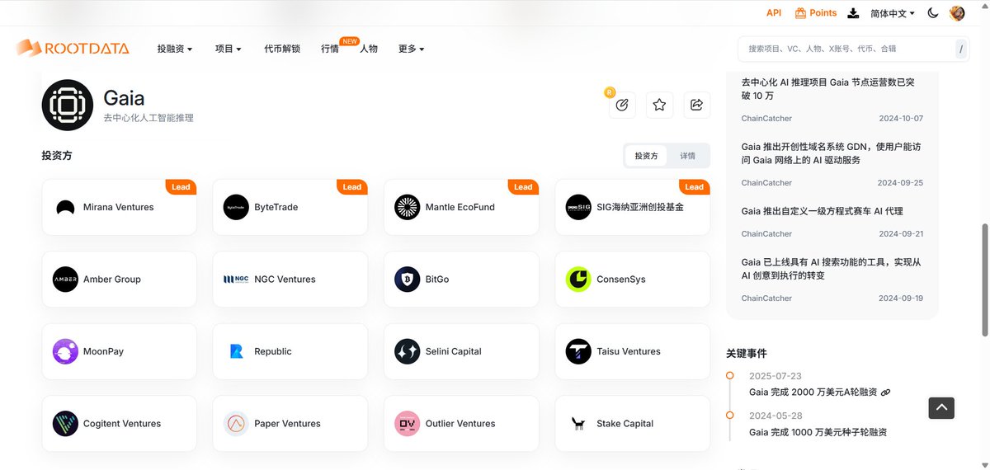Open 人物 in navigation
This screenshot has width=990, height=470.
point(369,49)
